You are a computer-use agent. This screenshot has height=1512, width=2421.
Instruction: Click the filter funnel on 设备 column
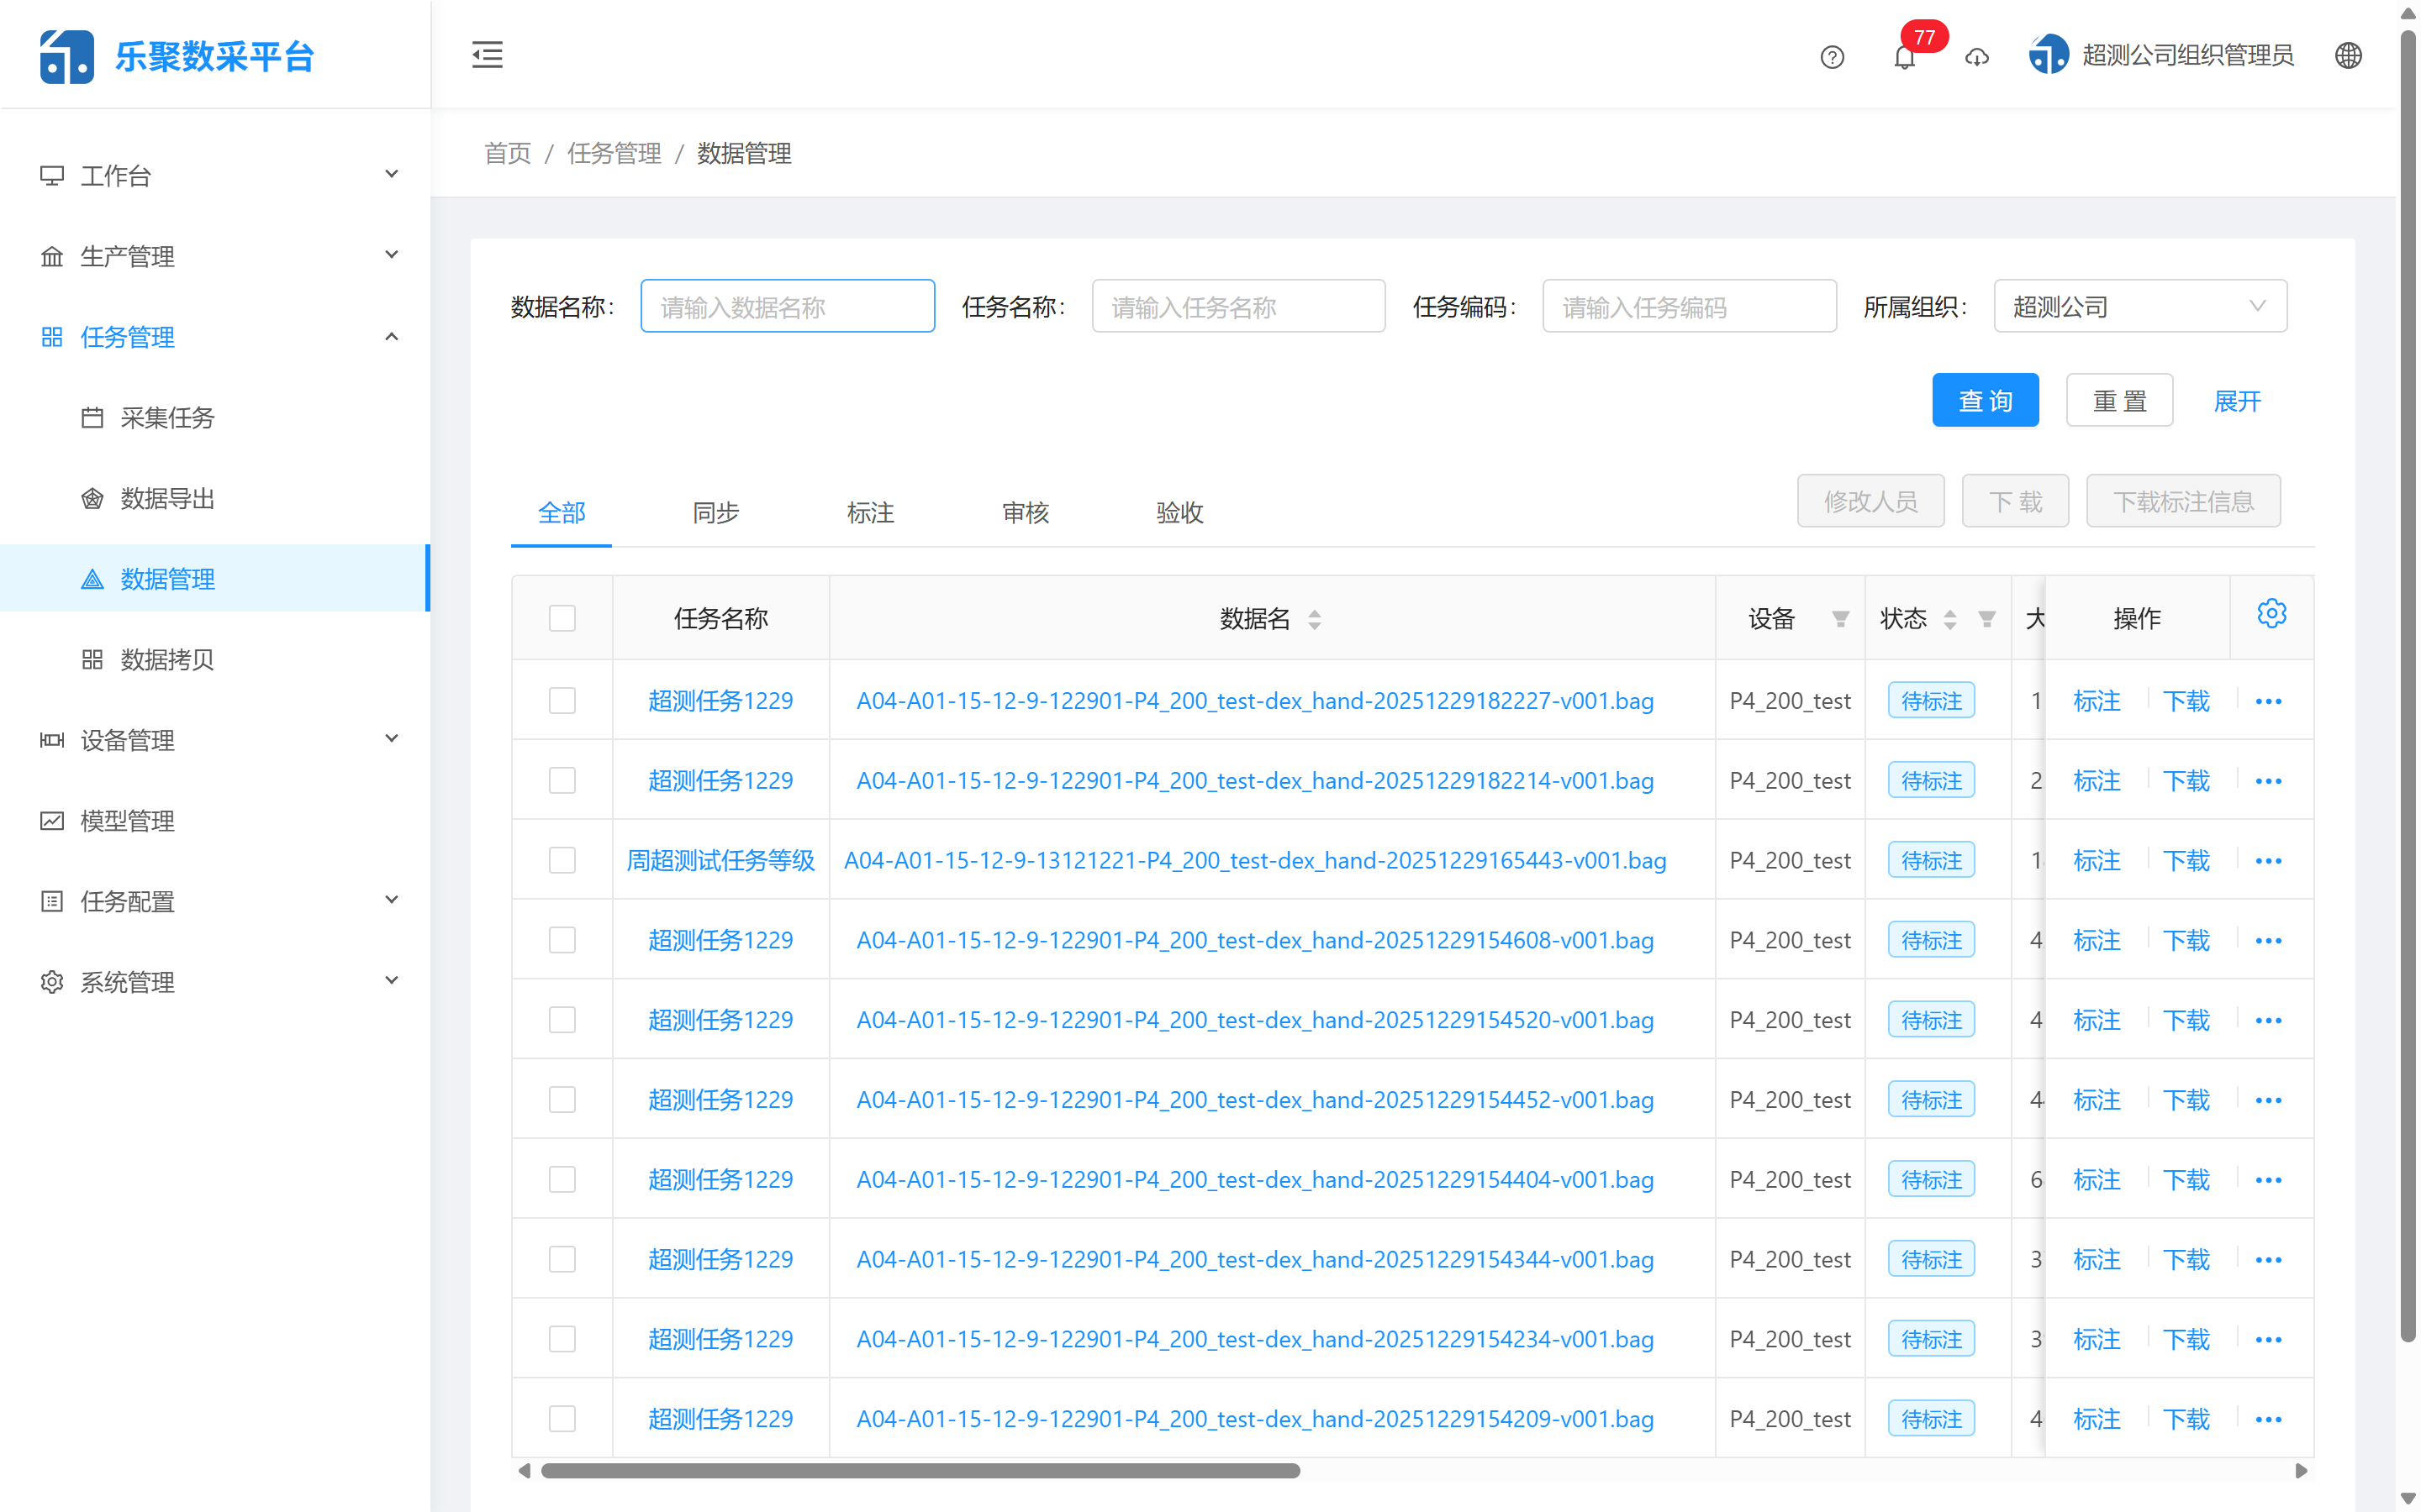(x=1841, y=619)
